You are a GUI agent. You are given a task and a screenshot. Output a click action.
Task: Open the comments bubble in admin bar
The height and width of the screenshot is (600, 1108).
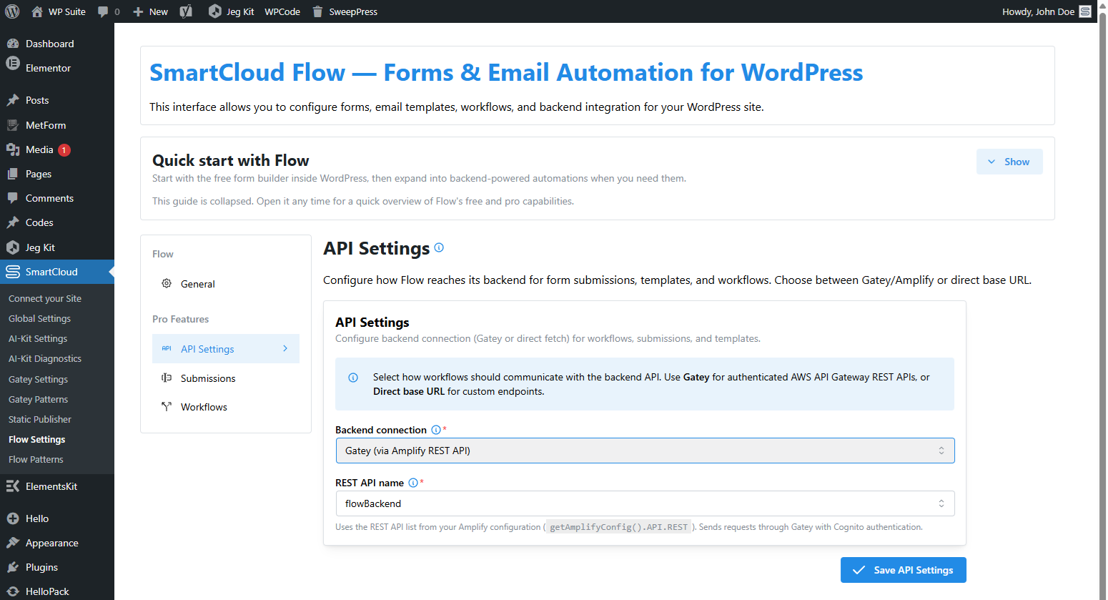pyautogui.click(x=103, y=11)
